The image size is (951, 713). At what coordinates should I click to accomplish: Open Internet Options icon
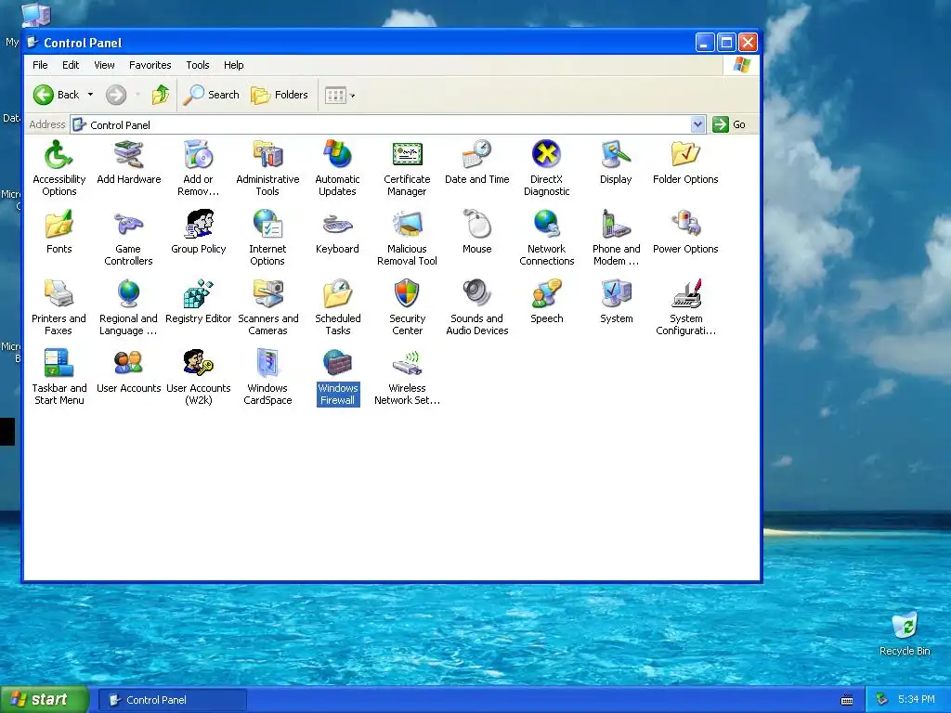(x=267, y=239)
